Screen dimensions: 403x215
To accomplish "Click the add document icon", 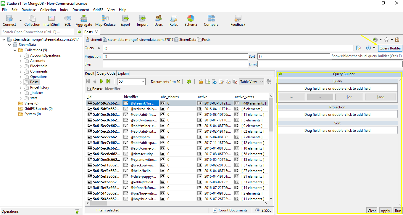I will click(x=208, y=81).
